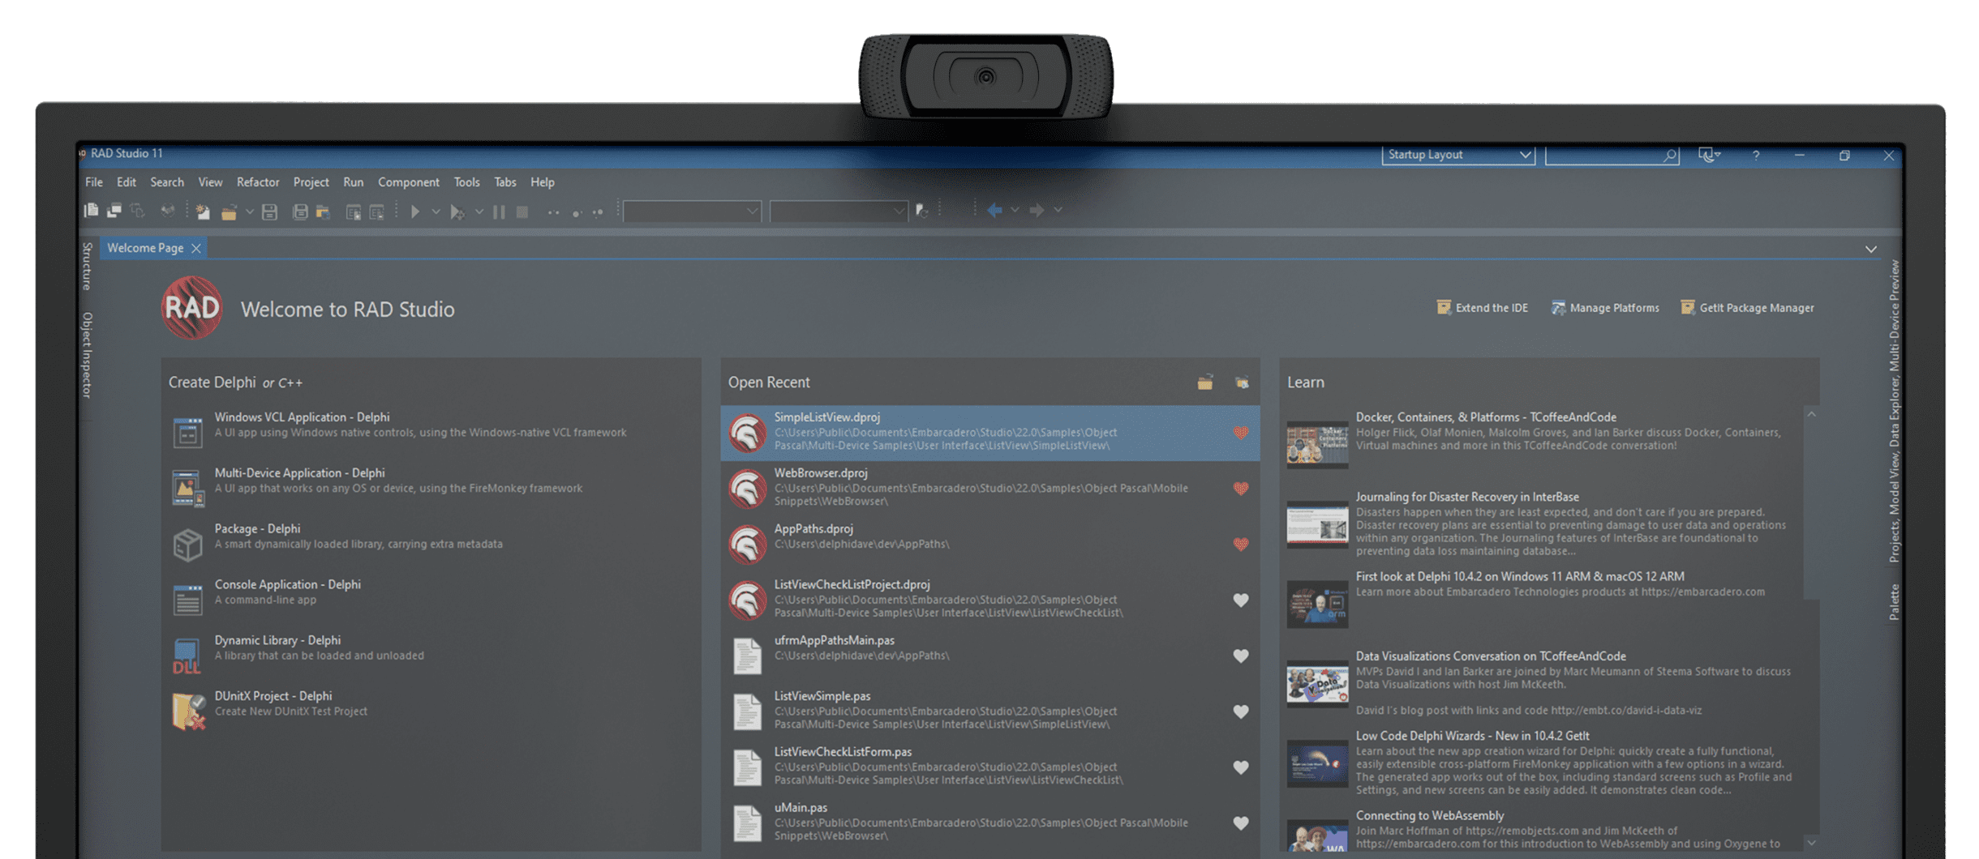This screenshot has height=859, width=1979.
Task: Click the open folder icon in Open Recent header
Action: coord(1205,382)
